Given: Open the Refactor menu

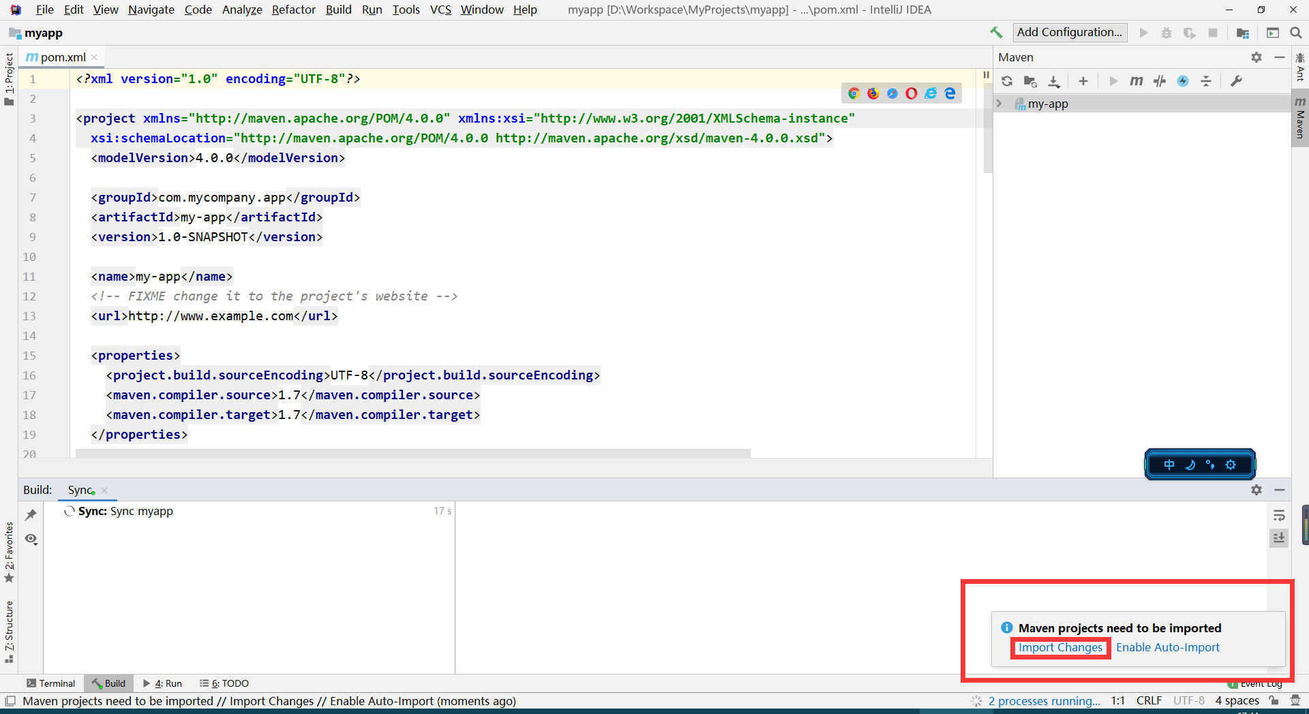Looking at the screenshot, I should 294,10.
